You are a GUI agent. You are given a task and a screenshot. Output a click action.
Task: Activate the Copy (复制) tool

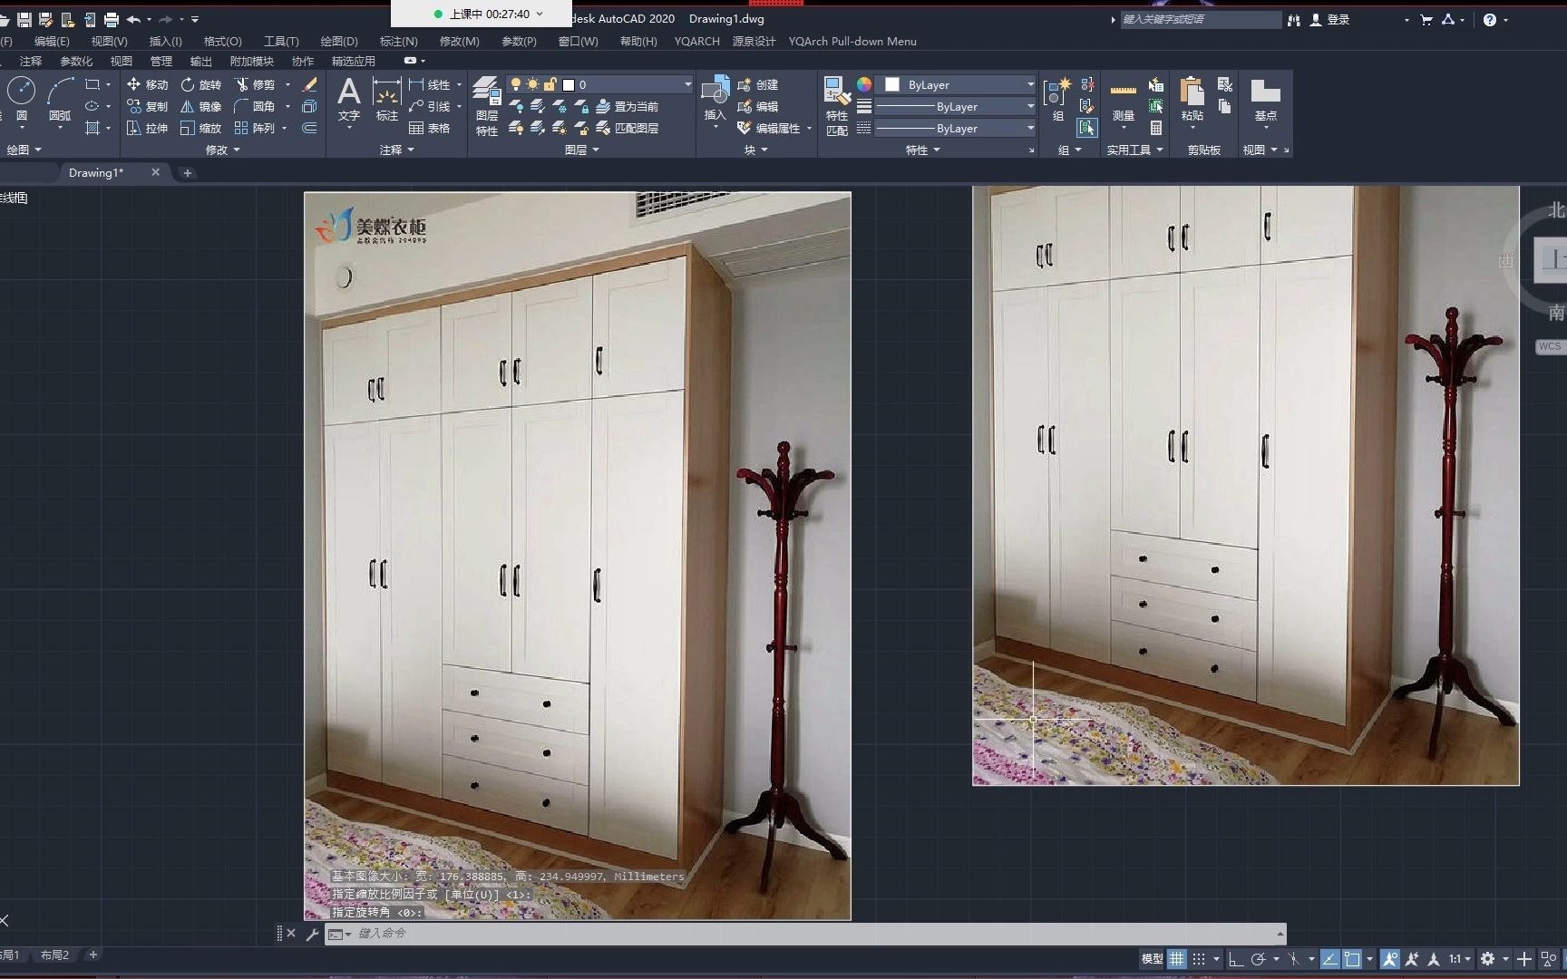[x=147, y=106]
